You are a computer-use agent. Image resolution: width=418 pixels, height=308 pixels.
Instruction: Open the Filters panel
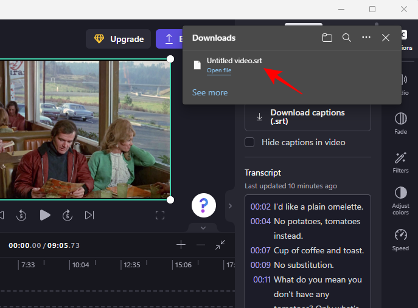(400, 162)
